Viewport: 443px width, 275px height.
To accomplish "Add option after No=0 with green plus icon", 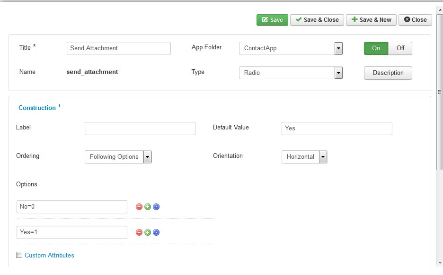I will 148,207.
